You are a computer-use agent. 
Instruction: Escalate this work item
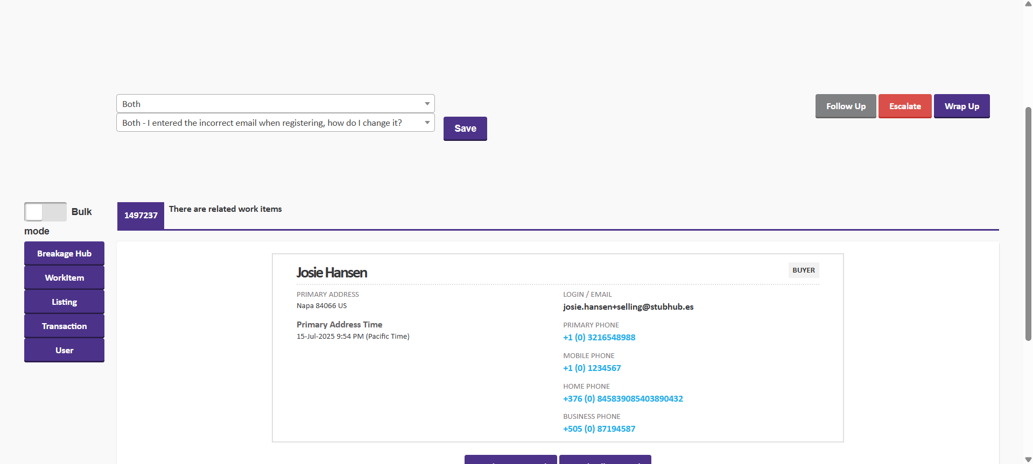(904, 106)
